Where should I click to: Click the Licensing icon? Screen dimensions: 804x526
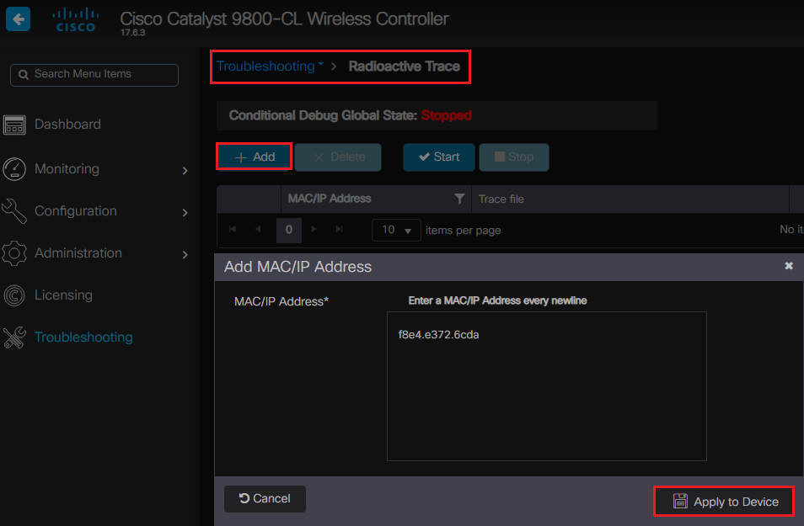coord(14,295)
